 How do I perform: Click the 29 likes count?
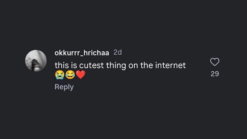(215, 74)
